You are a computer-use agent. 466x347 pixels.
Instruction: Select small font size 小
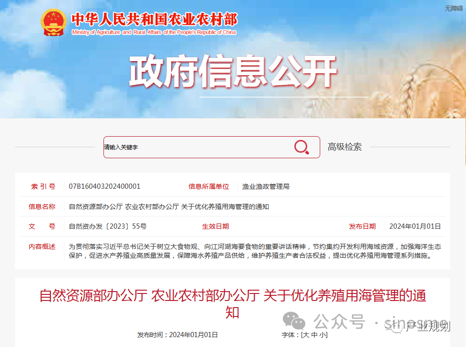(322, 335)
